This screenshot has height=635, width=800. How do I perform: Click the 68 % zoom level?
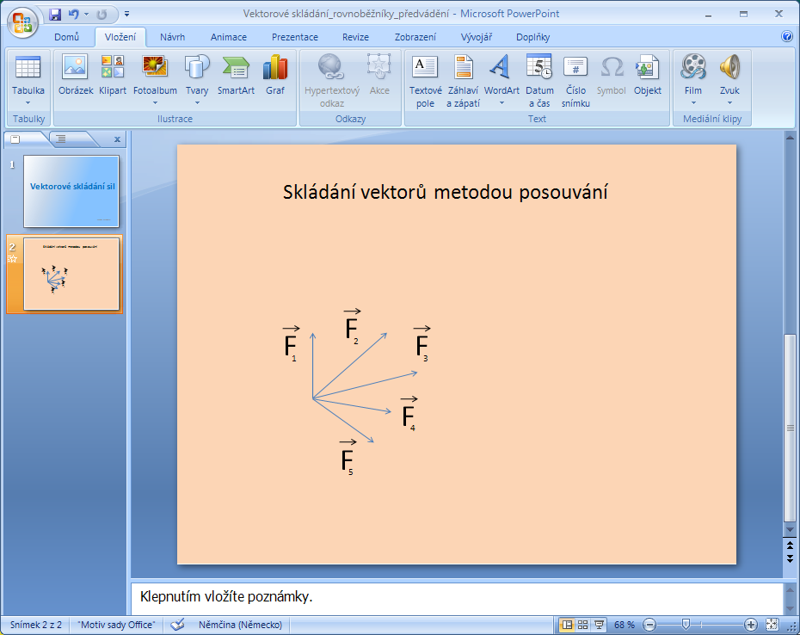624,625
